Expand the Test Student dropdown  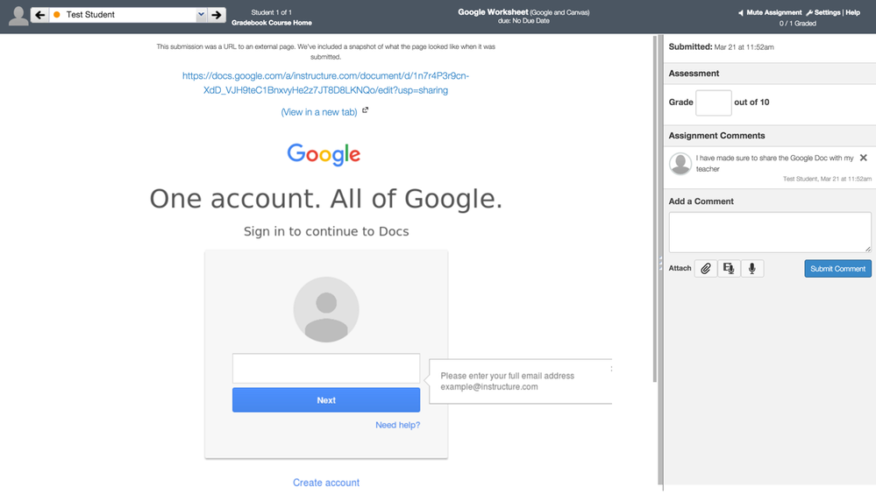tap(201, 15)
